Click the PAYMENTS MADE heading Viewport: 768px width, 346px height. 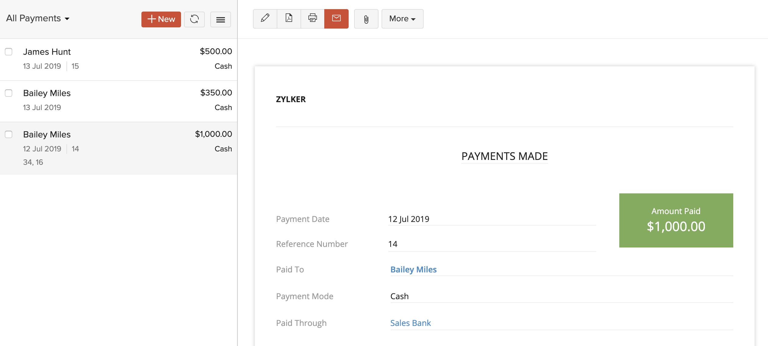(504, 156)
